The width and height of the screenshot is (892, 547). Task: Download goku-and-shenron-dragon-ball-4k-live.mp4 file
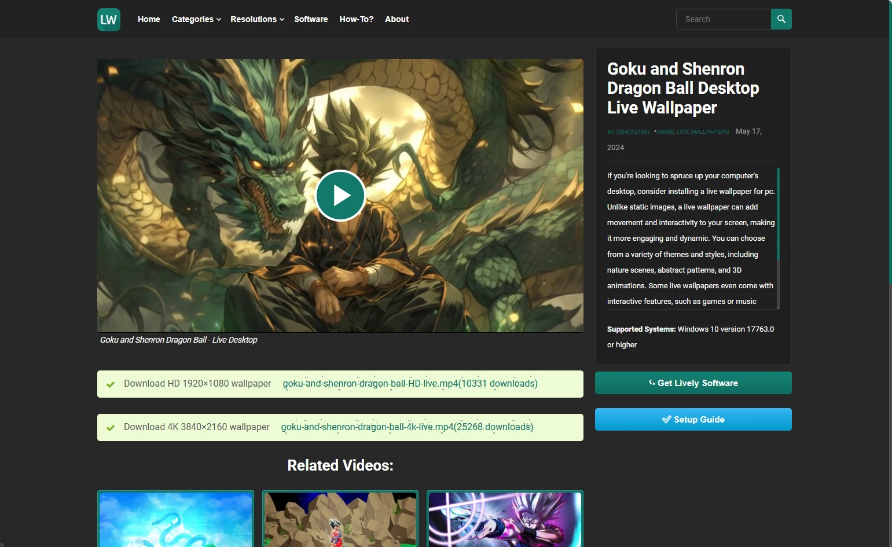click(407, 427)
